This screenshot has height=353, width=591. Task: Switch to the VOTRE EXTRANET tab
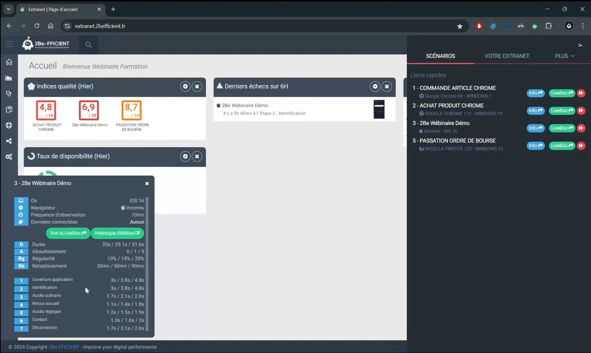click(507, 56)
